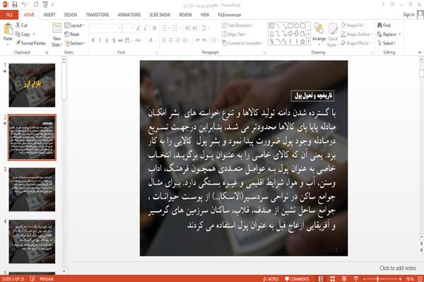Fit slide to current window
The image size is (424, 282).
pyautogui.click(x=420, y=278)
